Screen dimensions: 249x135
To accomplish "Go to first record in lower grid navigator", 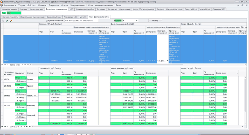I will [x=2, y=127].
